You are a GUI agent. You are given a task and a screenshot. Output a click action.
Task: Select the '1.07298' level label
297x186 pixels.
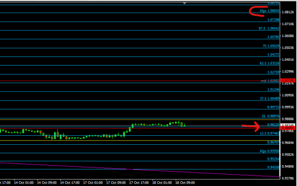click(x=273, y=19)
